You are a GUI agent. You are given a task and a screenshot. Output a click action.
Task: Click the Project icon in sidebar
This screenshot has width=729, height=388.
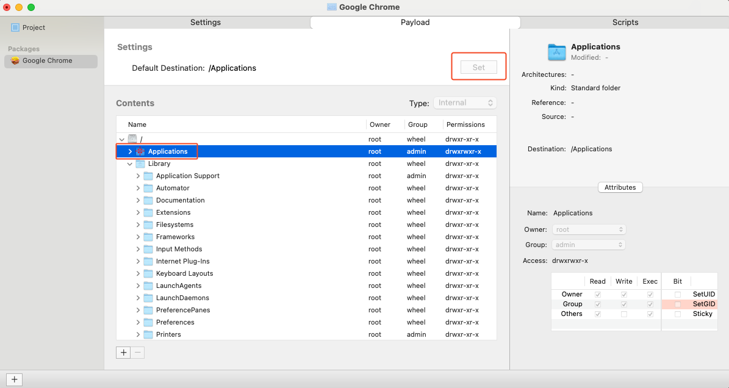pyautogui.click(x=15, y=27)
